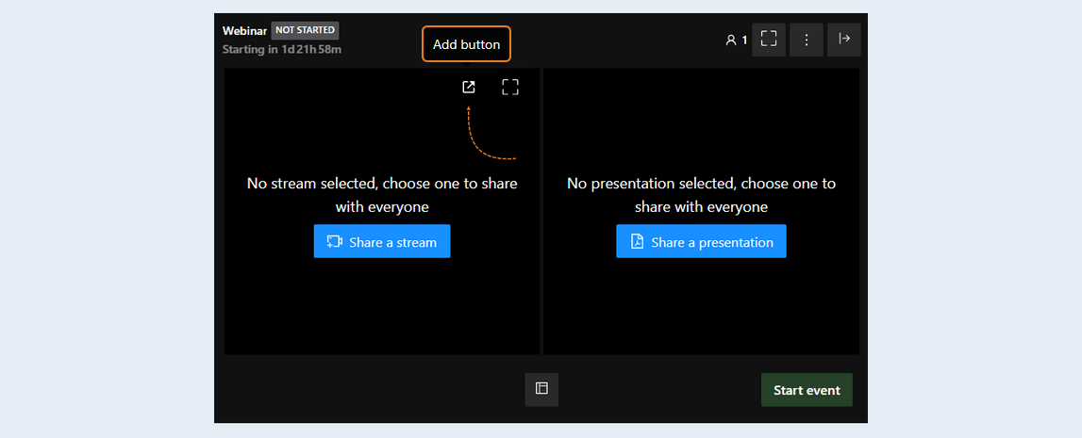Toggle fullscreen from the top header
1082x438 pixels.
coord(769,40)
